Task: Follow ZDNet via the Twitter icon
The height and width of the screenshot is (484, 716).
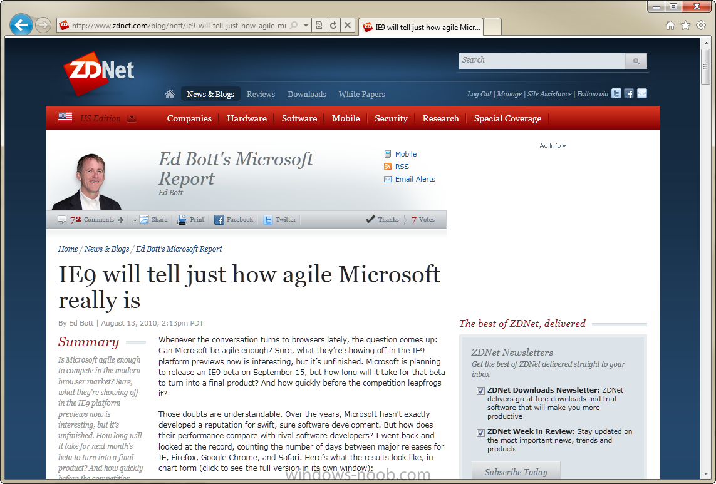Action: (x=616, y=93)
